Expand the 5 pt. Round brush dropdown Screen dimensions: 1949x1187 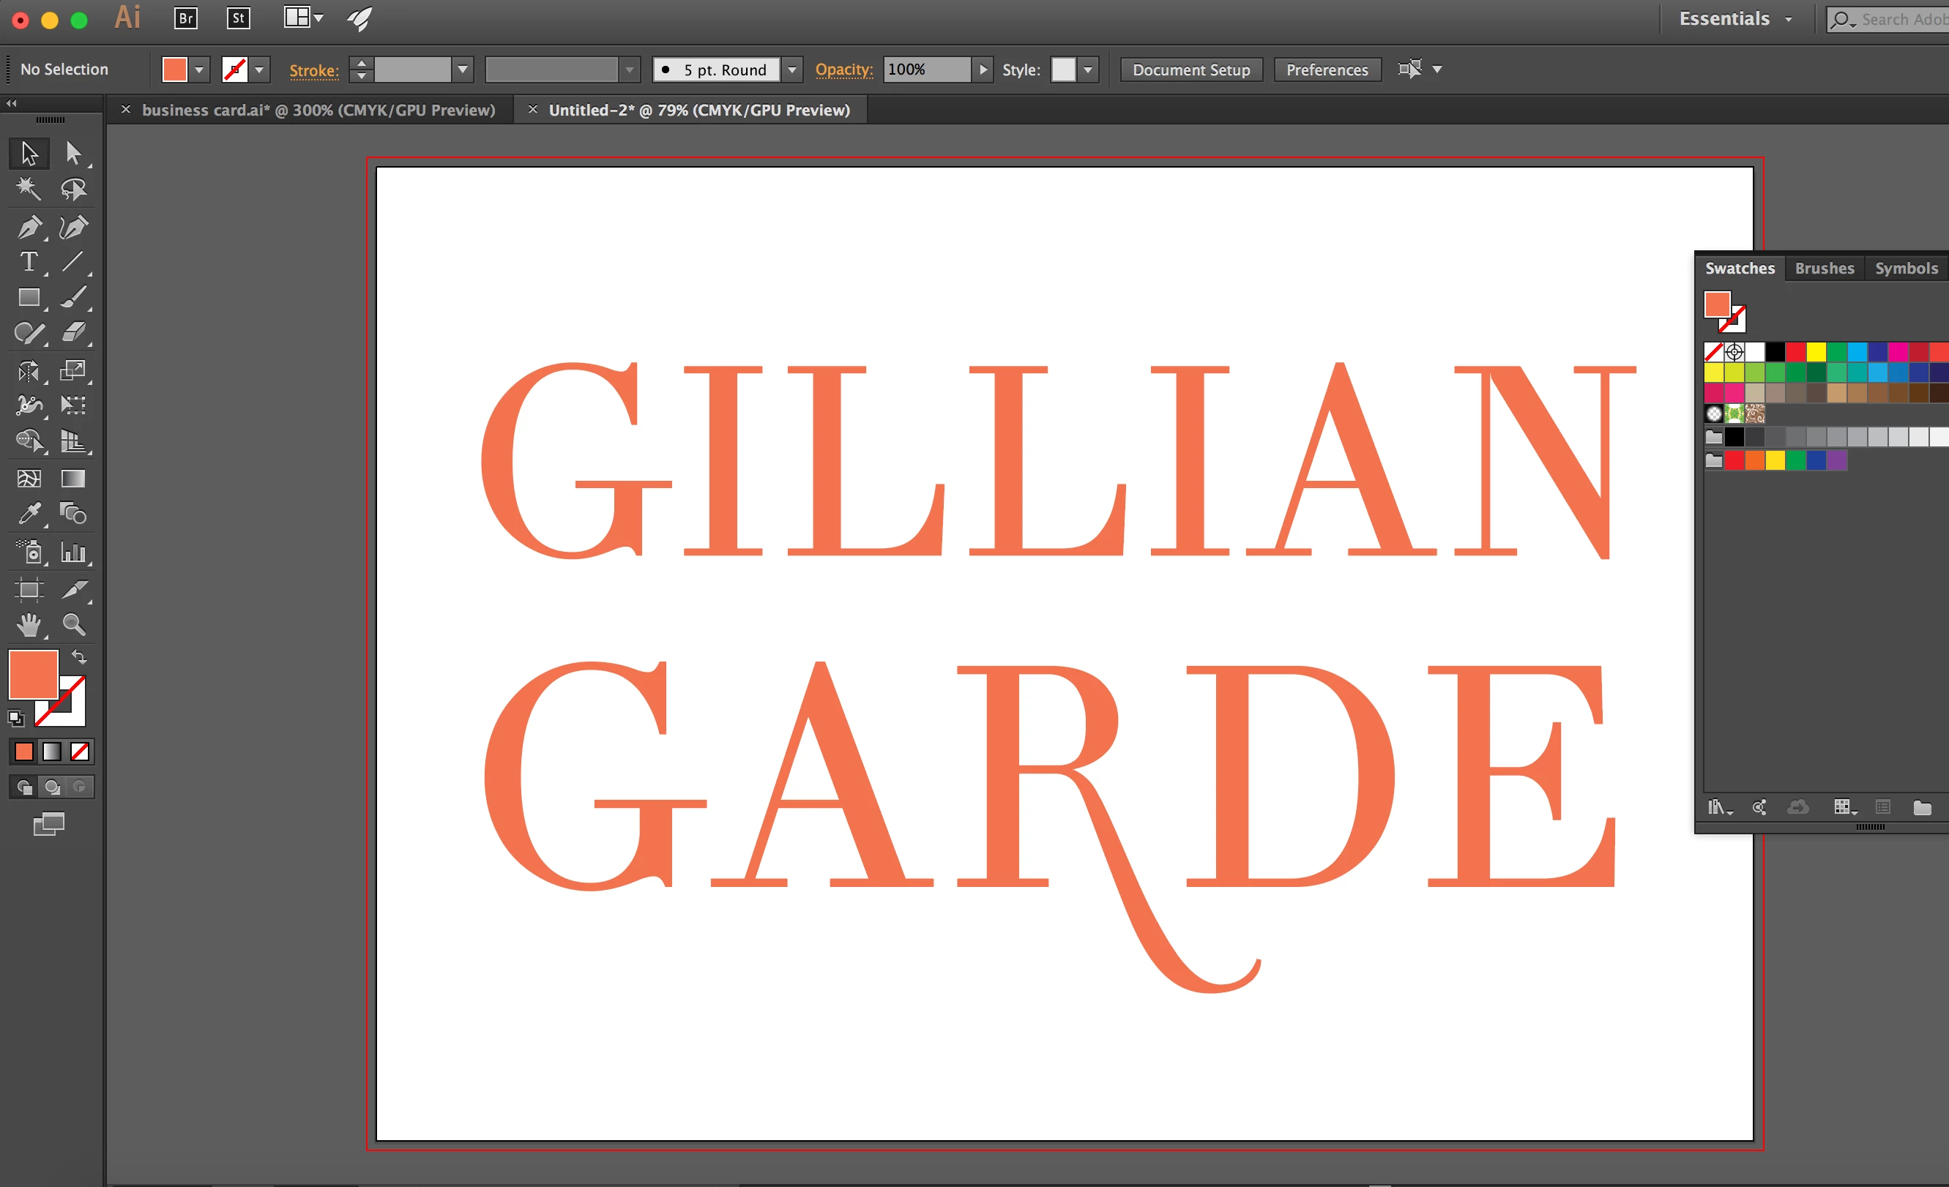pos(791,70)
